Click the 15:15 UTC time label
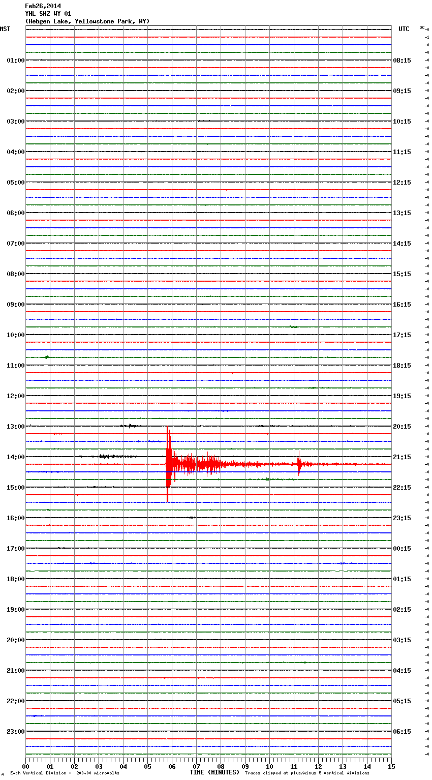This screenshot has height=780, width=432. click(x=402, y=274)
